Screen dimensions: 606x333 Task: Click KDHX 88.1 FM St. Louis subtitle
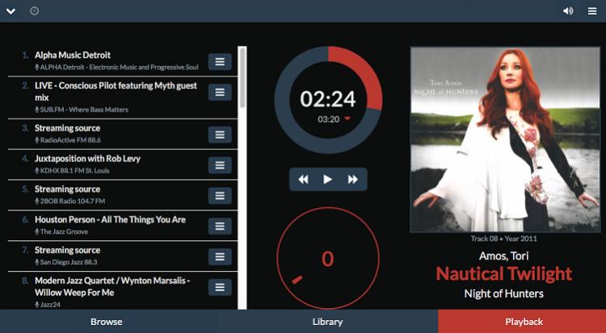pyautogui.click(x=72, y=171)
